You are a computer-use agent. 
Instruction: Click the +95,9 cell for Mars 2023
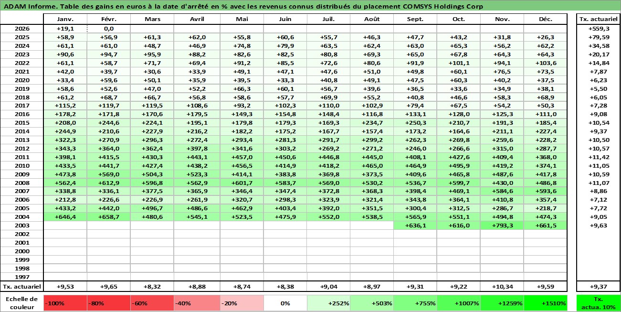[152, 54]
